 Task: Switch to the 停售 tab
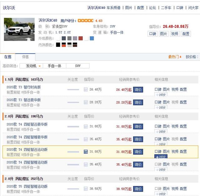25,57
